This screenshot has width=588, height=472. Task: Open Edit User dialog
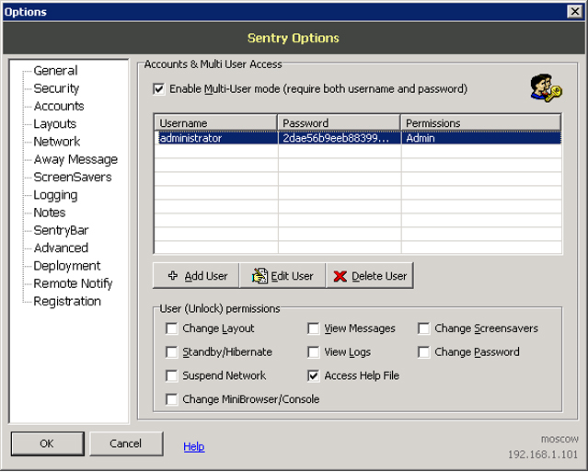tap(282, 276)
